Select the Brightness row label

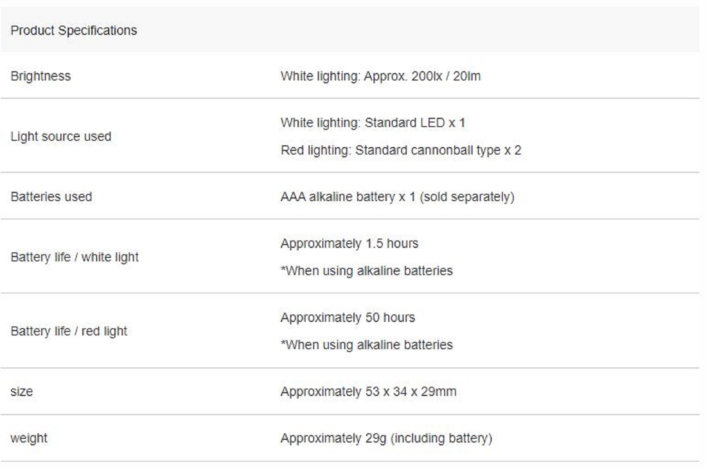41,76
